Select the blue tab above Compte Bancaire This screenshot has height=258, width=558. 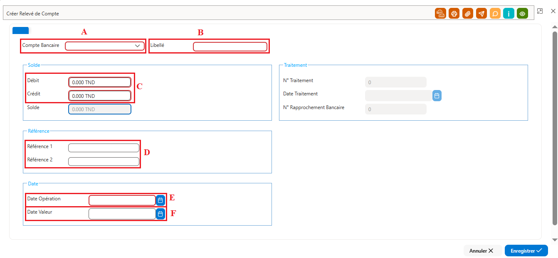pos(20,30)
